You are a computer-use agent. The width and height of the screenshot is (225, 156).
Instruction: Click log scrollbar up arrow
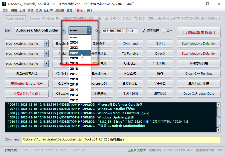[218, 104]
